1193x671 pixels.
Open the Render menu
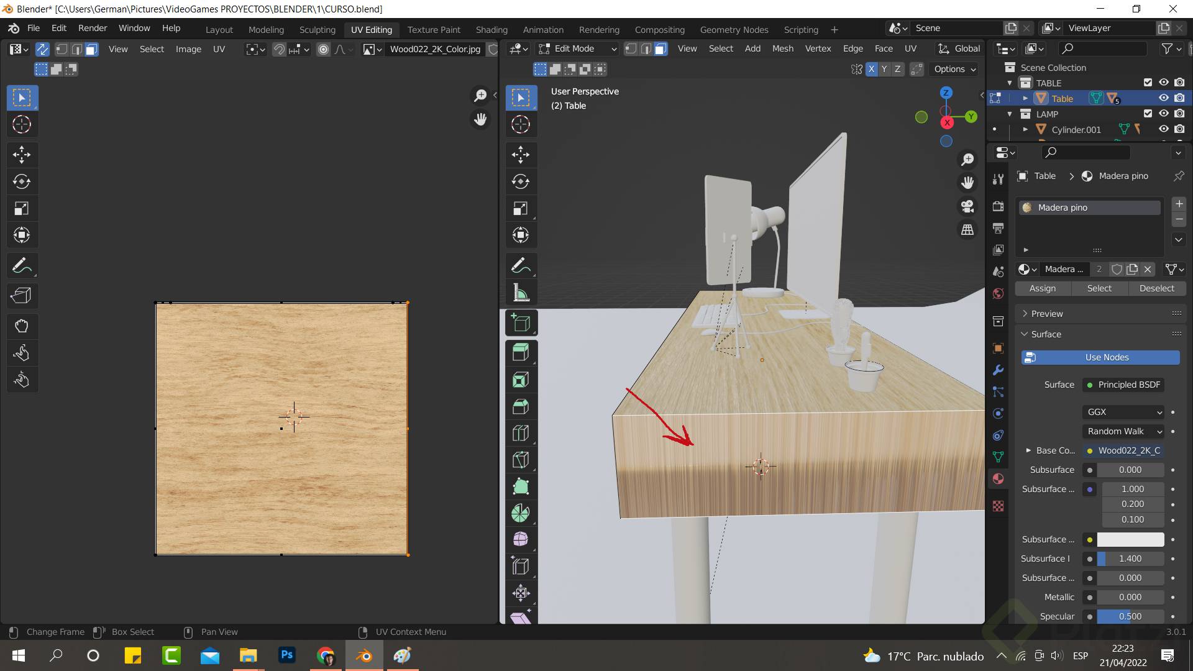pyautogui.click(x=93, y=28)
